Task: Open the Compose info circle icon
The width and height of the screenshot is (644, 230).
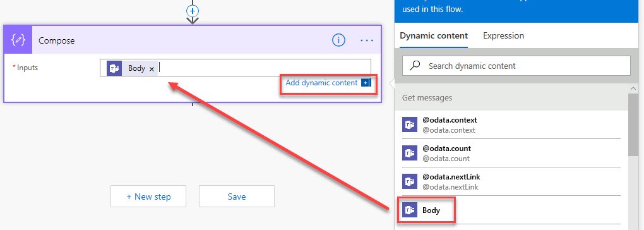Action: (x=338, y=40)
